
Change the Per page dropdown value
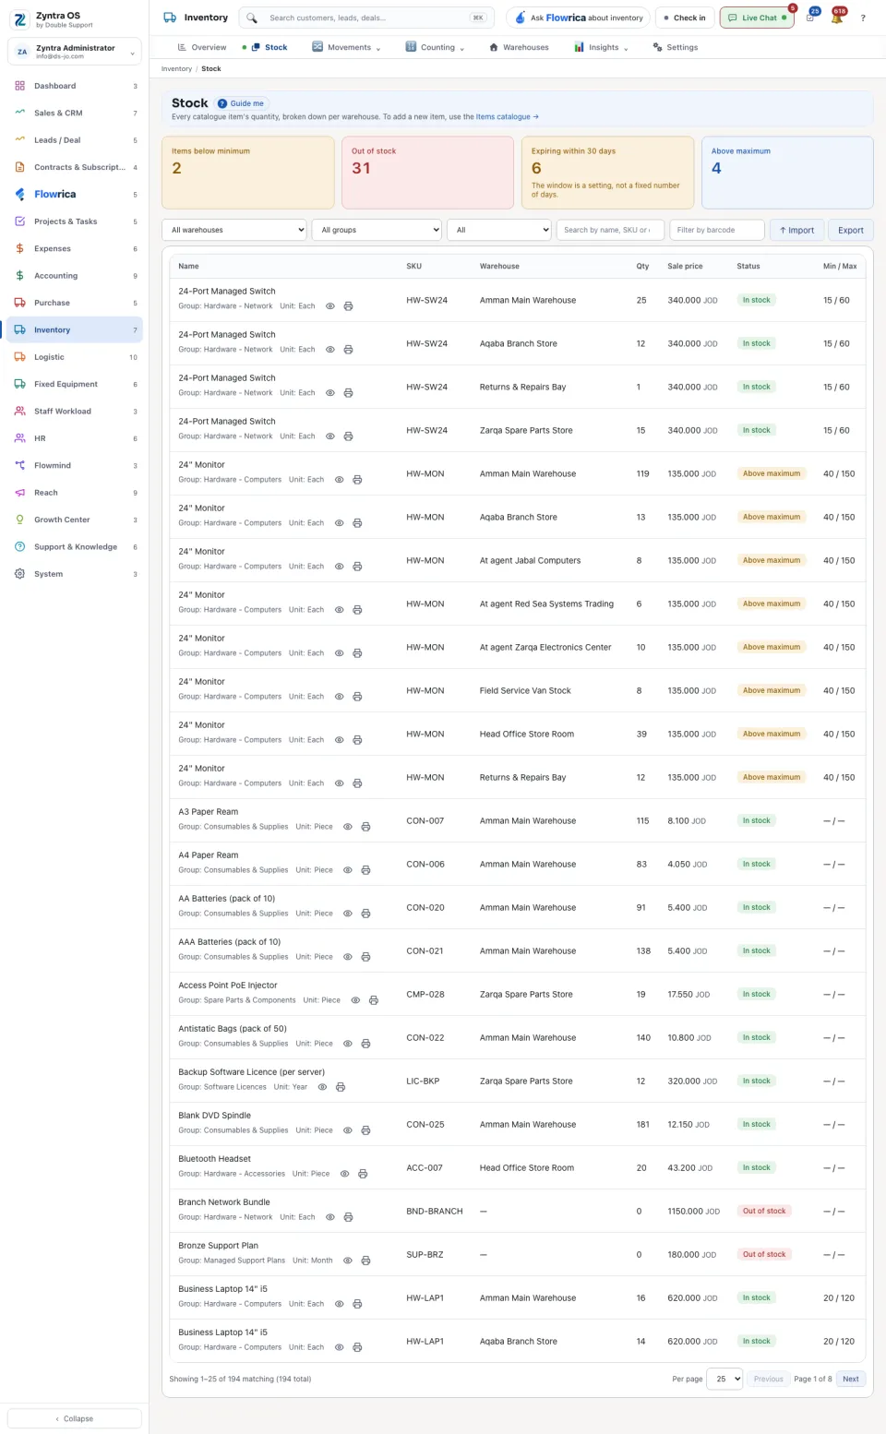click(724, 1379)
